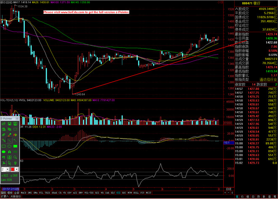Choose the hollow rectangle shape tool

(x=3, y=146)
